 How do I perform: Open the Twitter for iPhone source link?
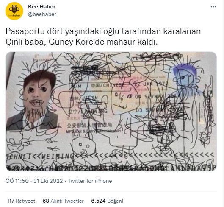tap(90, 181)
